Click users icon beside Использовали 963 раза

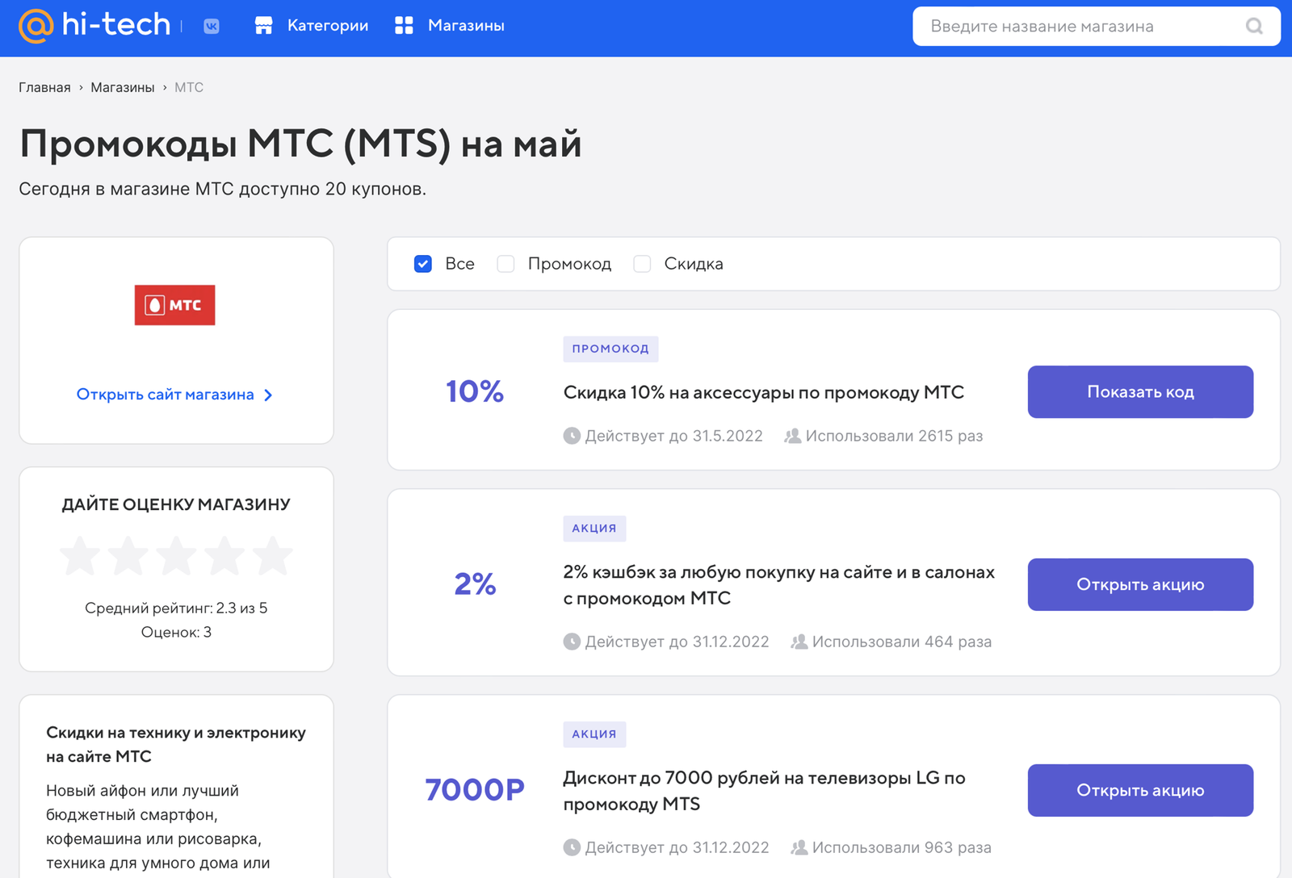click(x=799, y=847)
